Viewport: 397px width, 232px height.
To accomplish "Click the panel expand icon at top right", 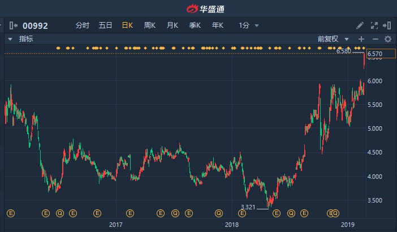I will pos(387,25).
